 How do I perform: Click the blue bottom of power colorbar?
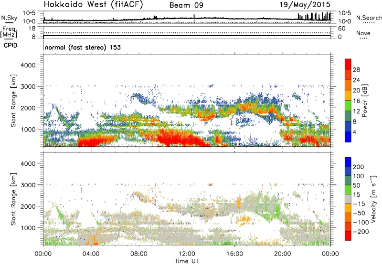tap(348, 137)
